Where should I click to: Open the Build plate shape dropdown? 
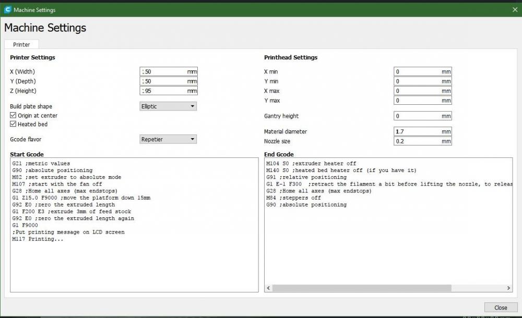168,106
